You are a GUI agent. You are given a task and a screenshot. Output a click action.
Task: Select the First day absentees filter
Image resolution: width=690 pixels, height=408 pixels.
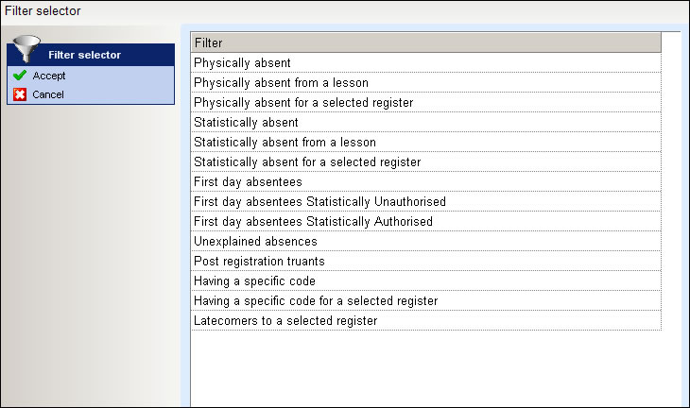point(426,181)
